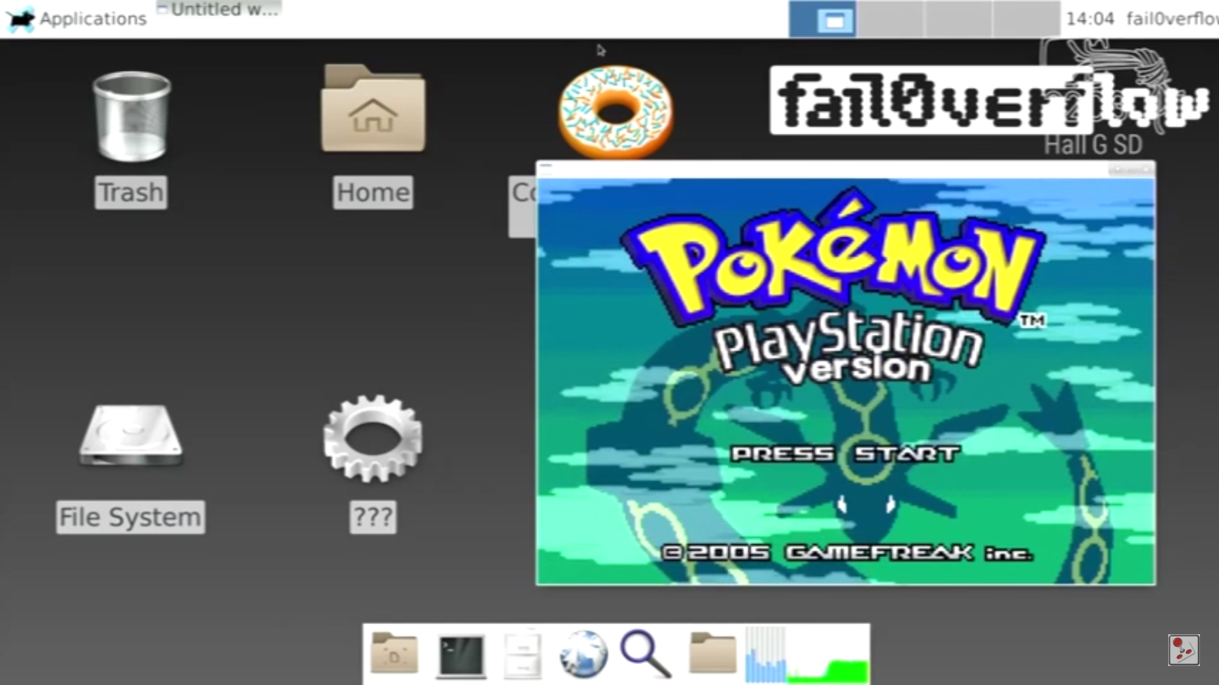Screen dimensions: 1219x685
Task: Open the Trash desktop icon
Action: click(131, 117)
